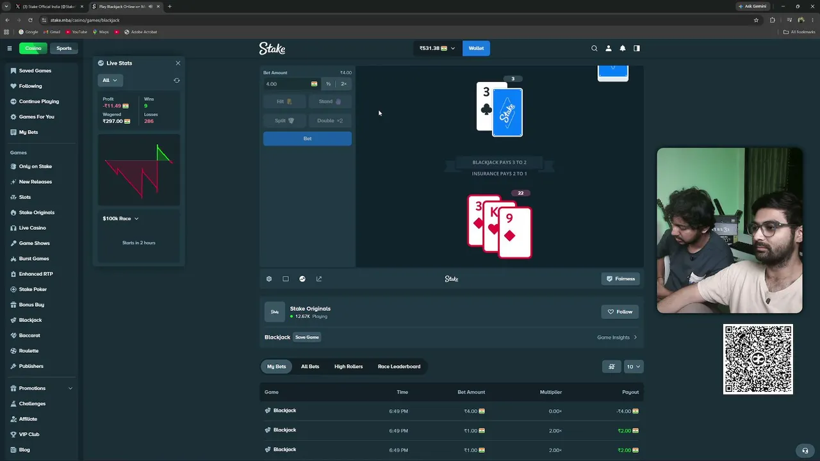Open the apps grid in bookmarks bar
820x461 pixels.
click(7, 31)
